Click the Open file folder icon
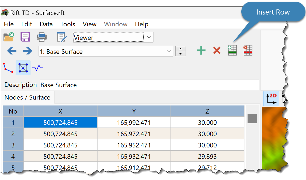The image size is (306, 180). (x=9, y=37)
